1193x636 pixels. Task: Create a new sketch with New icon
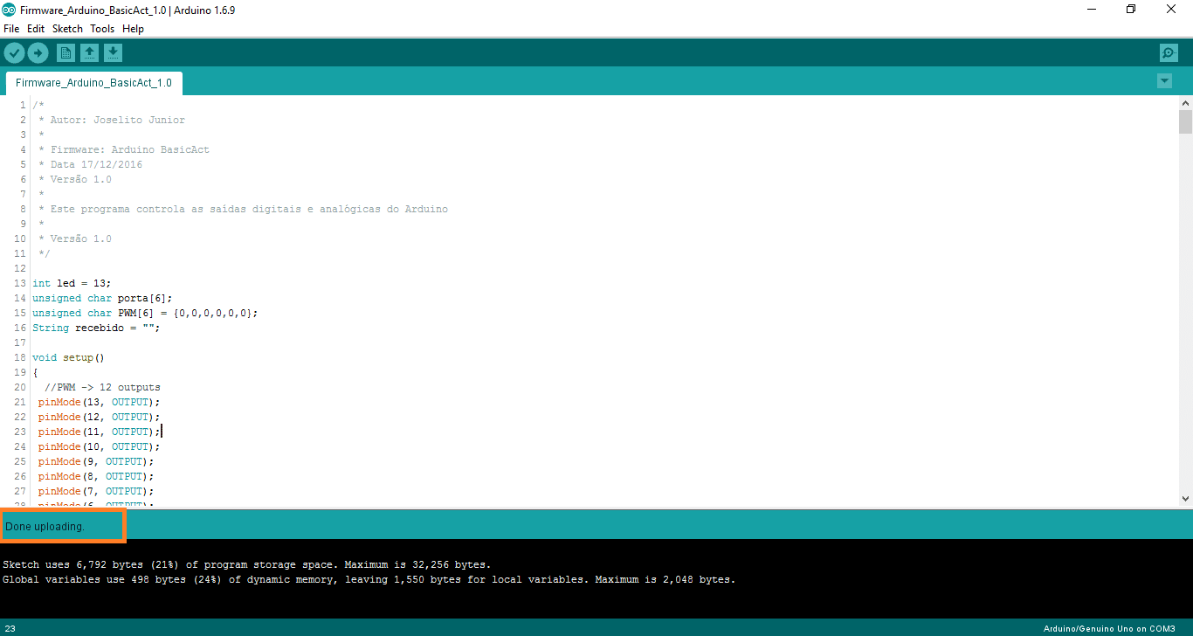click(66, 53)
